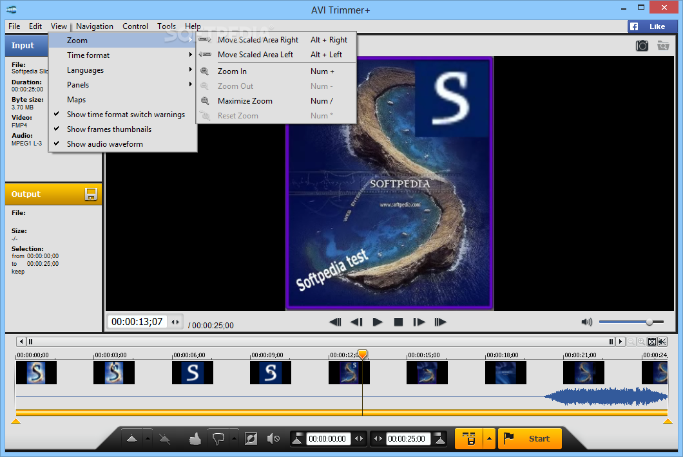Step forward one frame
The image size is (683, 457).
[419, 322]
